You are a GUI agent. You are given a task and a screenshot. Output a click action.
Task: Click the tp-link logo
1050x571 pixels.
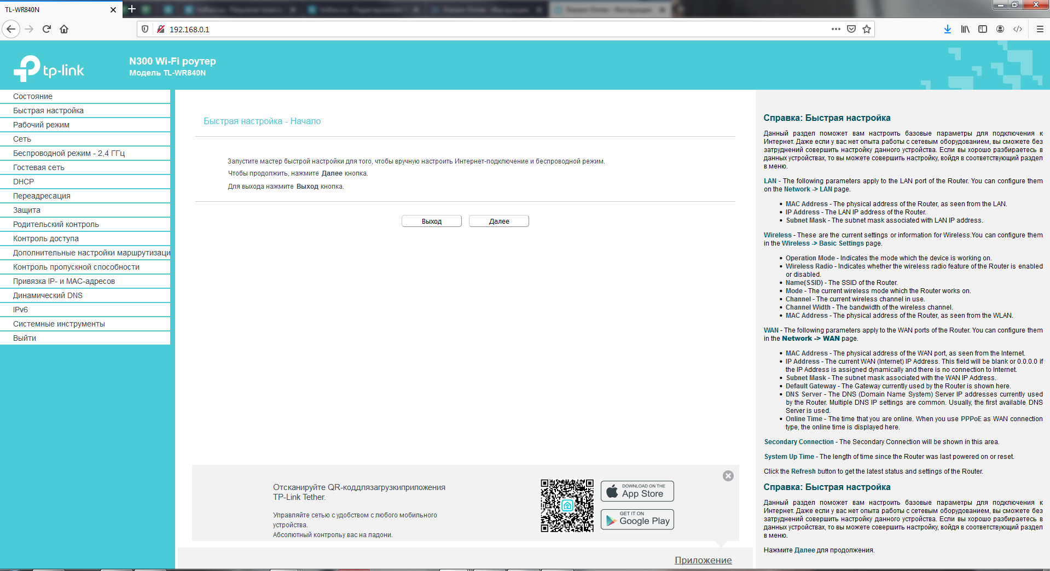click(x=49, y=69)
